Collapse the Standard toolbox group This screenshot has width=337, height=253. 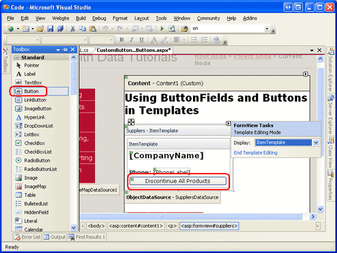point(17,57)
